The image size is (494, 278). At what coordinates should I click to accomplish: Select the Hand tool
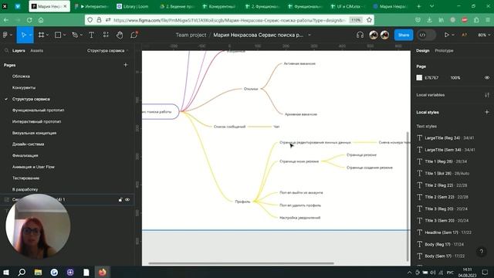tap(120, 35)
